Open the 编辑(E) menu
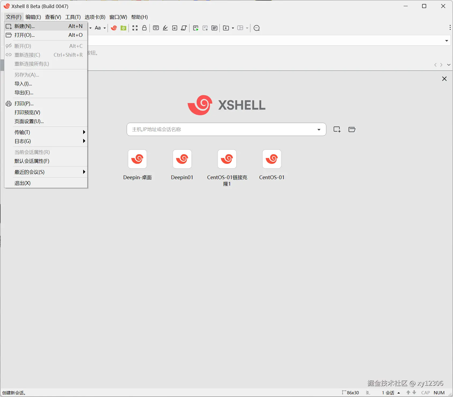Image resolution: width=453 pixels, height=397 pixels. (x=33, y=17)
